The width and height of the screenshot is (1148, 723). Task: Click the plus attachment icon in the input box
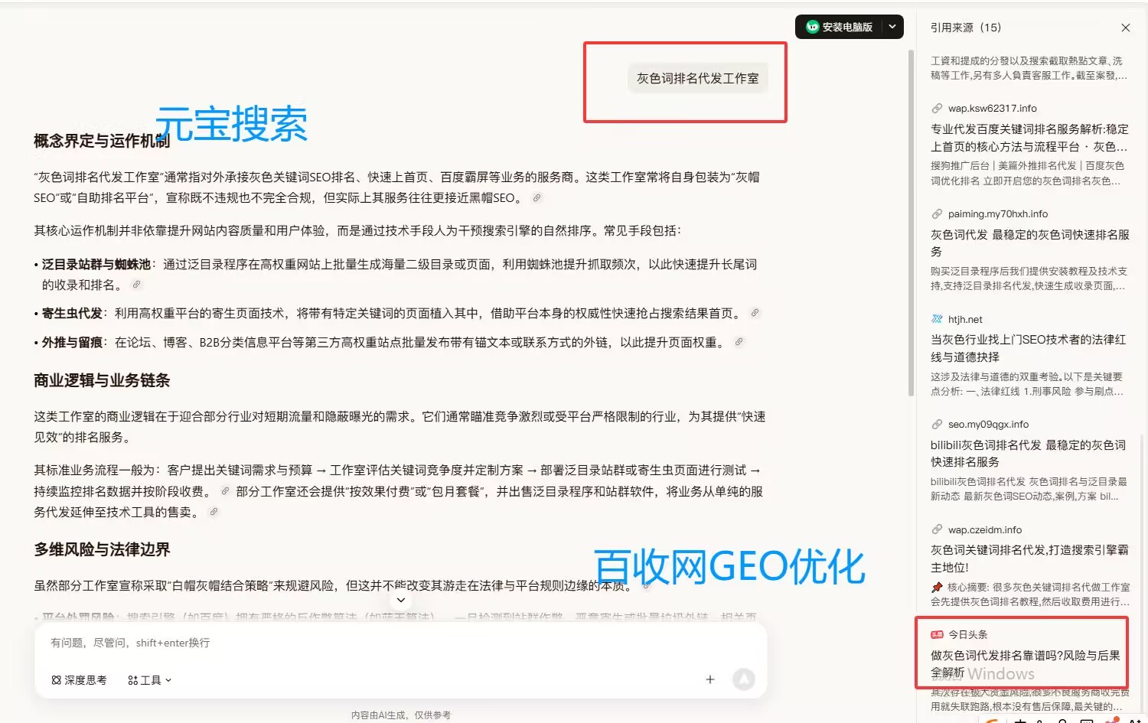pyautogui.click(x=710, y=679)
